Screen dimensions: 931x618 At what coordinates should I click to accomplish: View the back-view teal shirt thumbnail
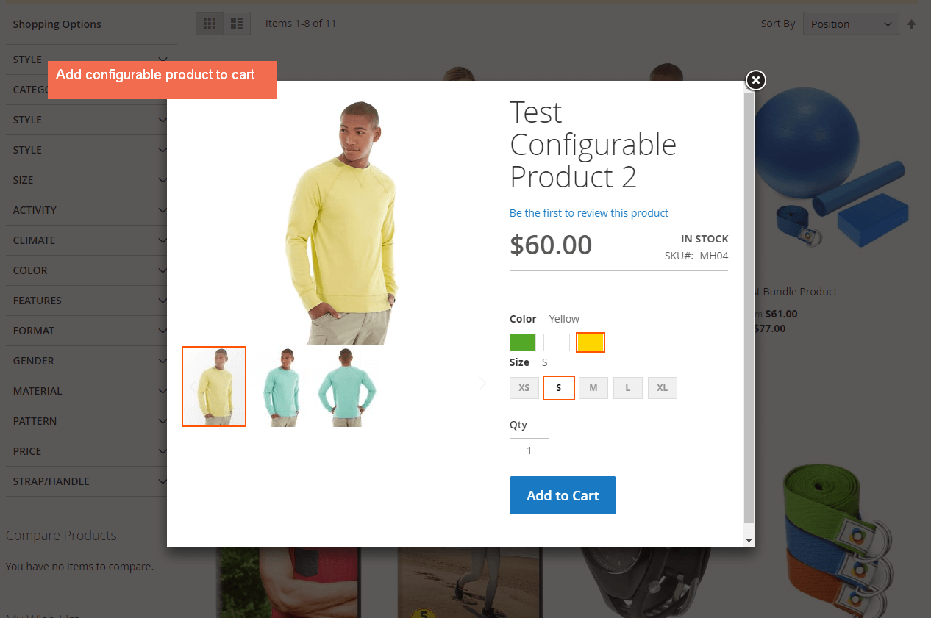347,387
